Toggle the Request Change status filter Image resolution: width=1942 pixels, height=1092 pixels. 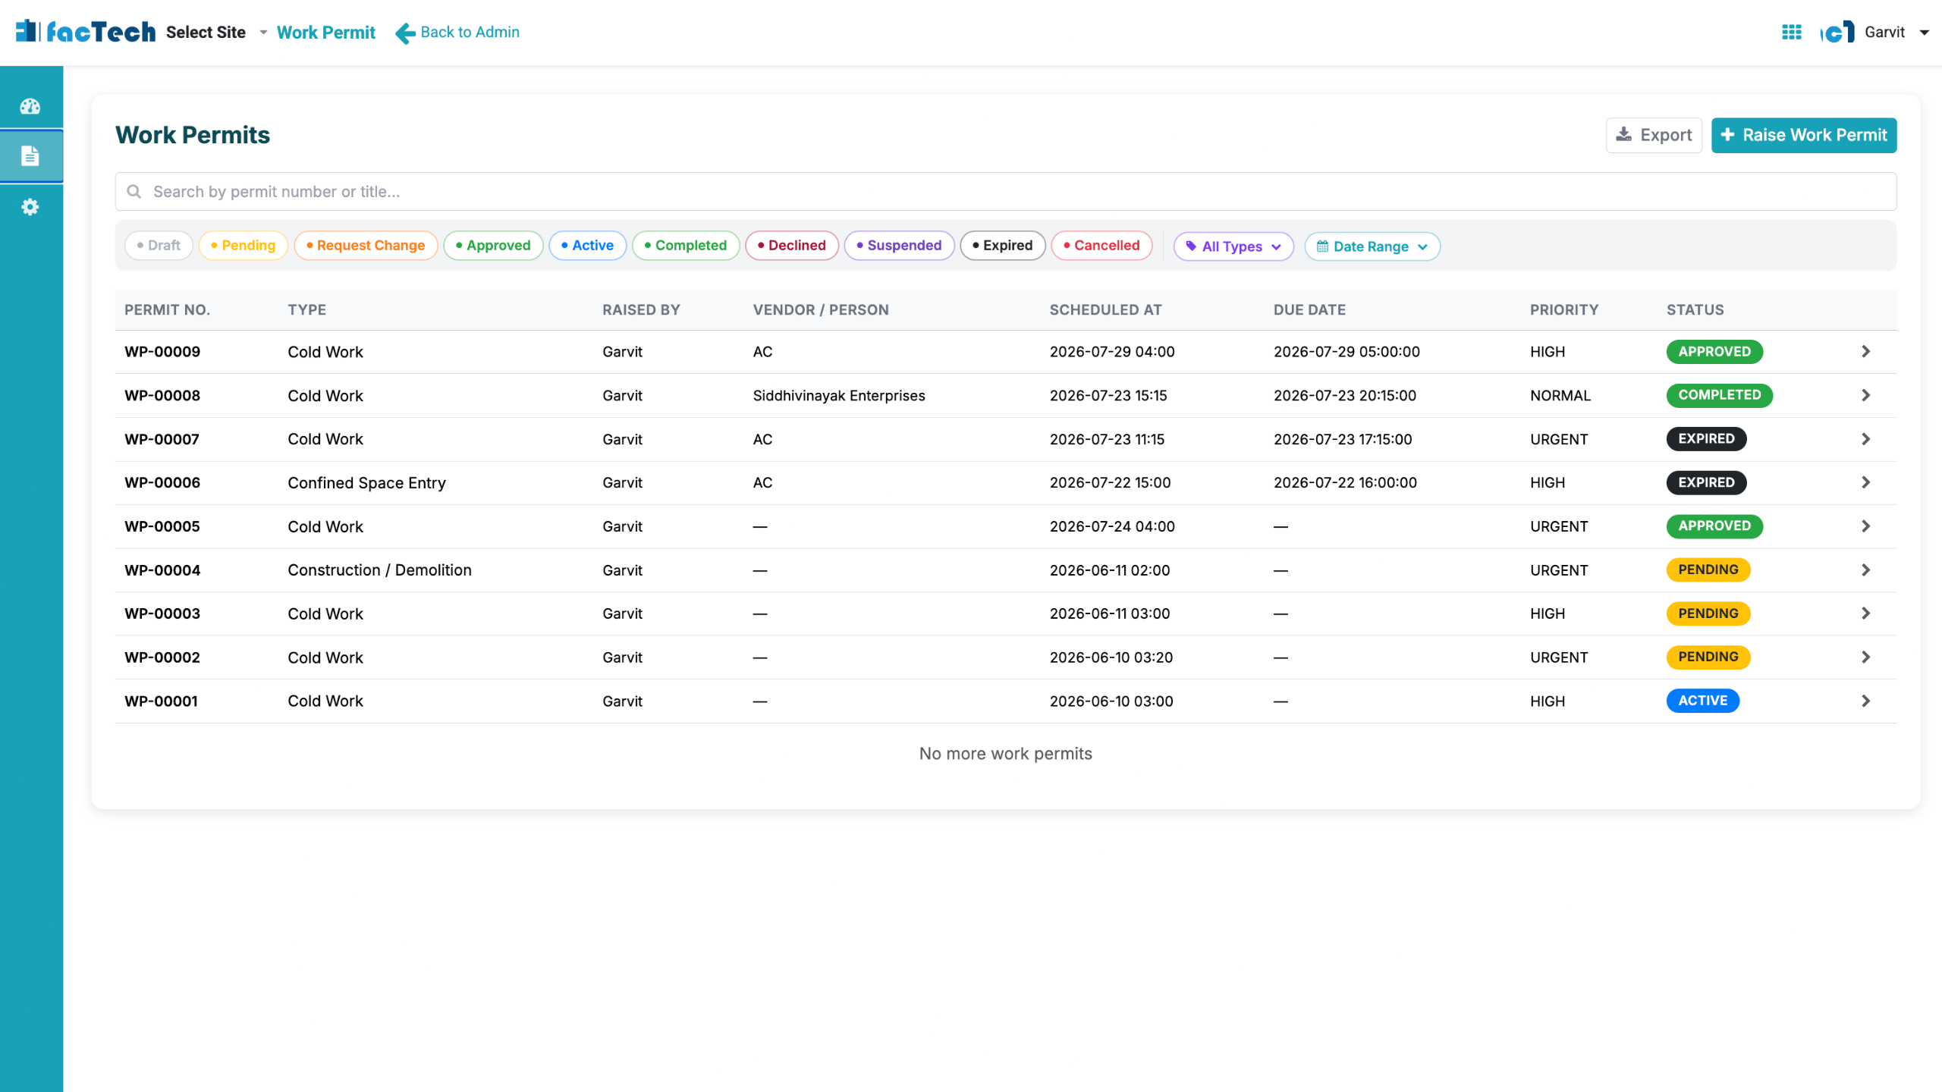point(366,245)
